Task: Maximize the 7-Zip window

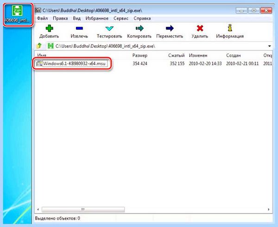Action: [x=254, y=11]
